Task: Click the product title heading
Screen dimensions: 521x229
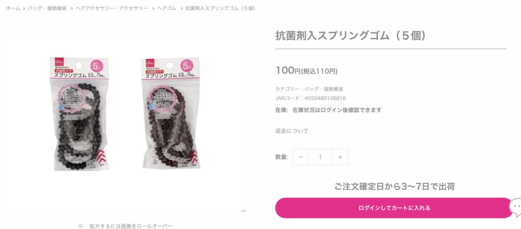Action: (351, 36)
